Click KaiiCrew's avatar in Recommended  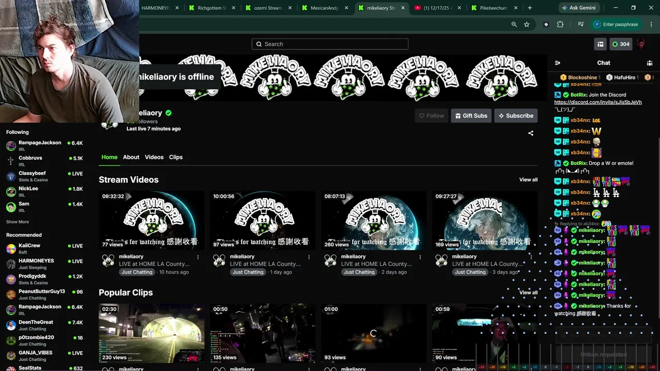click(x=11, y=249)
